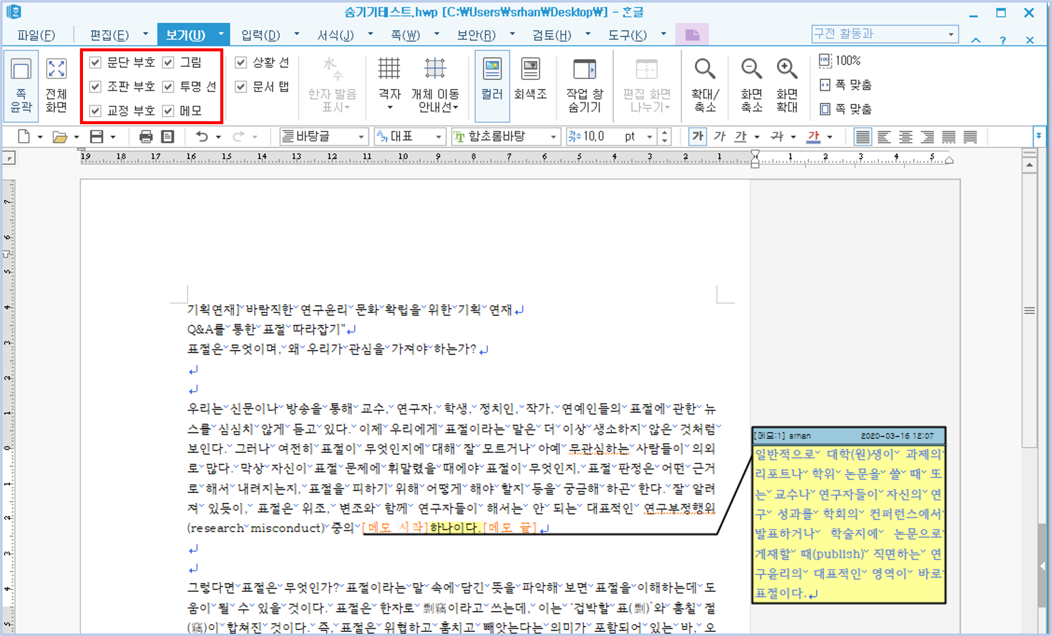Screen dimensions: 1052x636
Task: Open 개체 이동 안내선 guide lines
Action: (x=435, y=85)
